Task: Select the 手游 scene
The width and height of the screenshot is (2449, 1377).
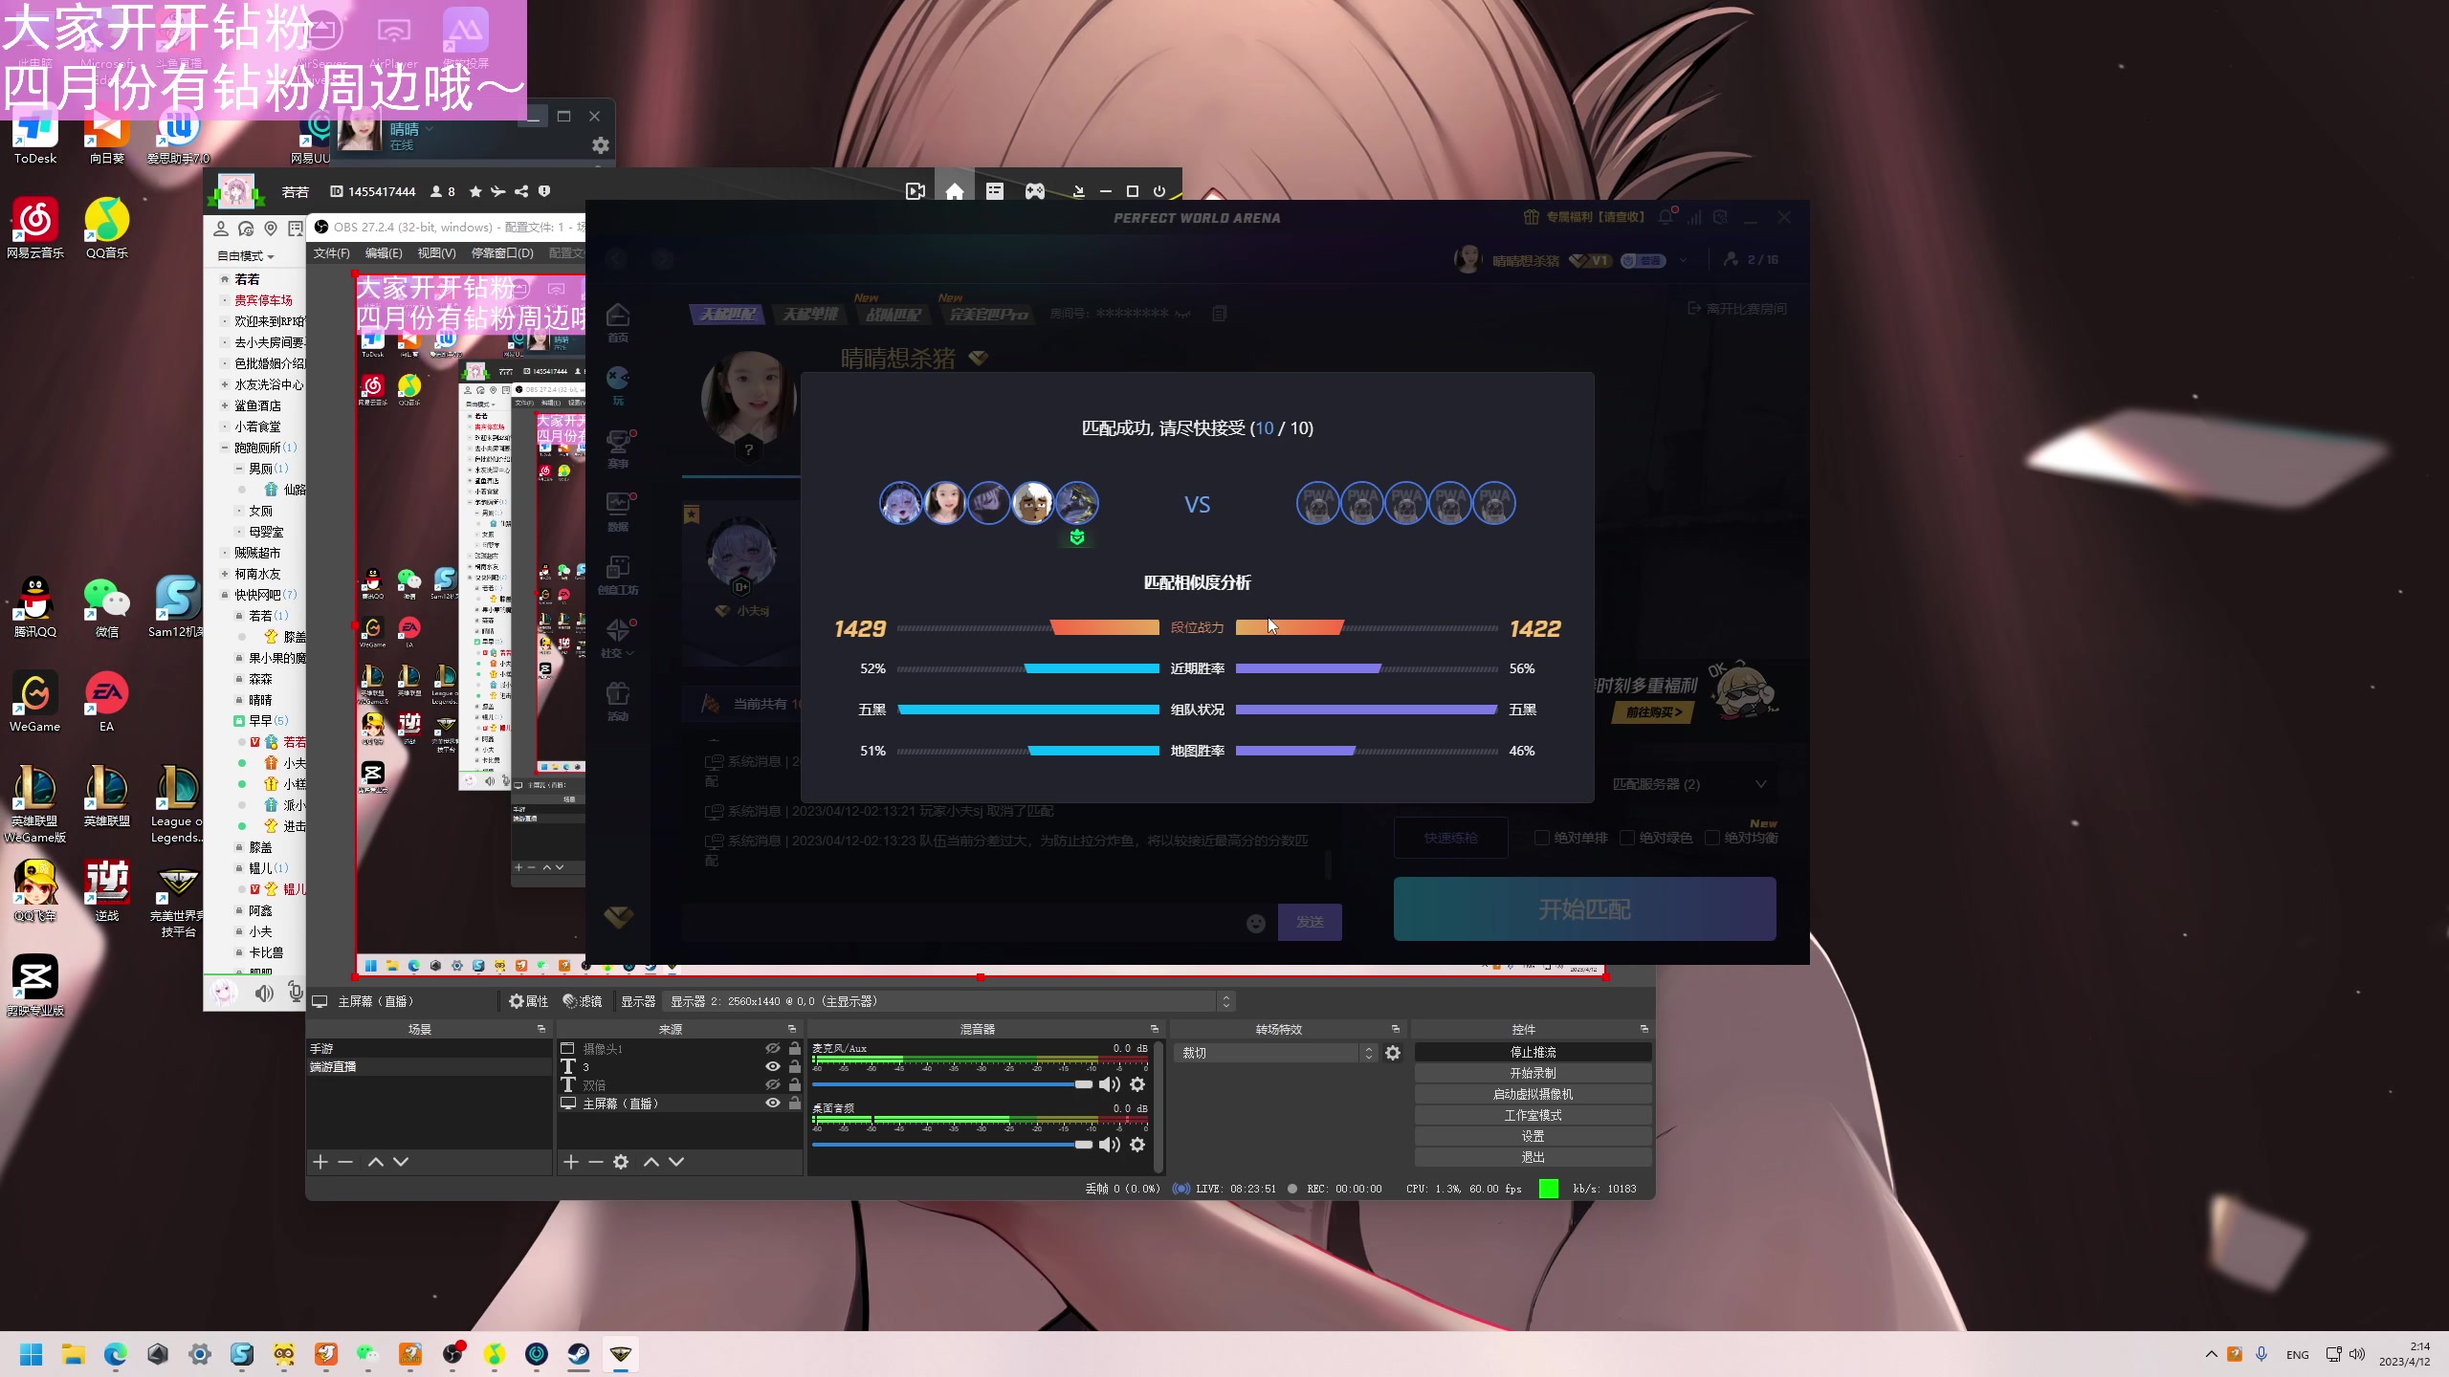Action: 428,1049
